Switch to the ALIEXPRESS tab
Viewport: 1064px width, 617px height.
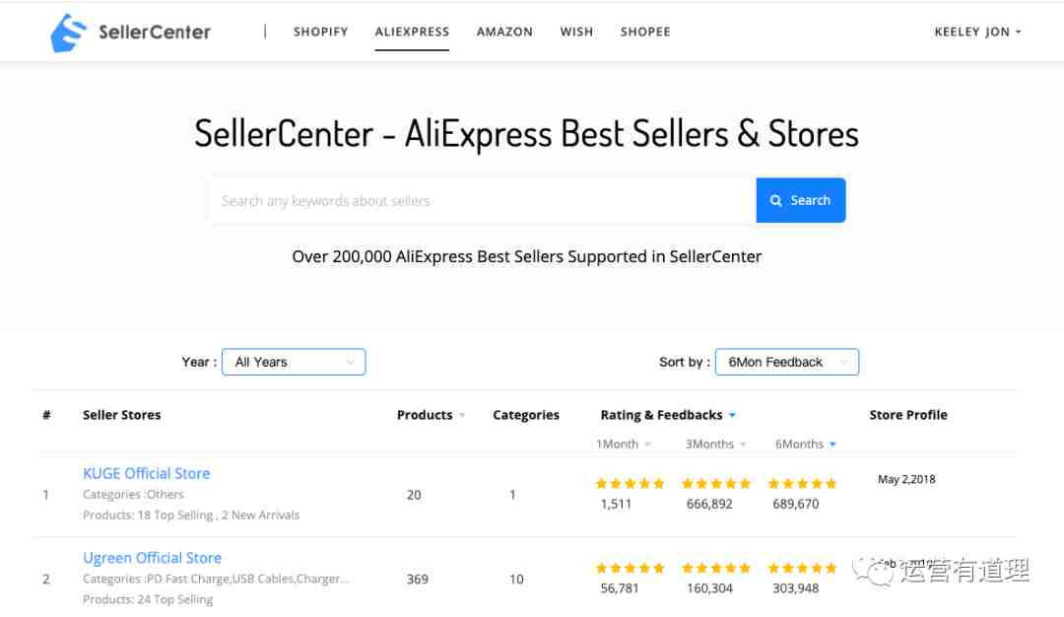pyautogui.click(x=412, y=32)
